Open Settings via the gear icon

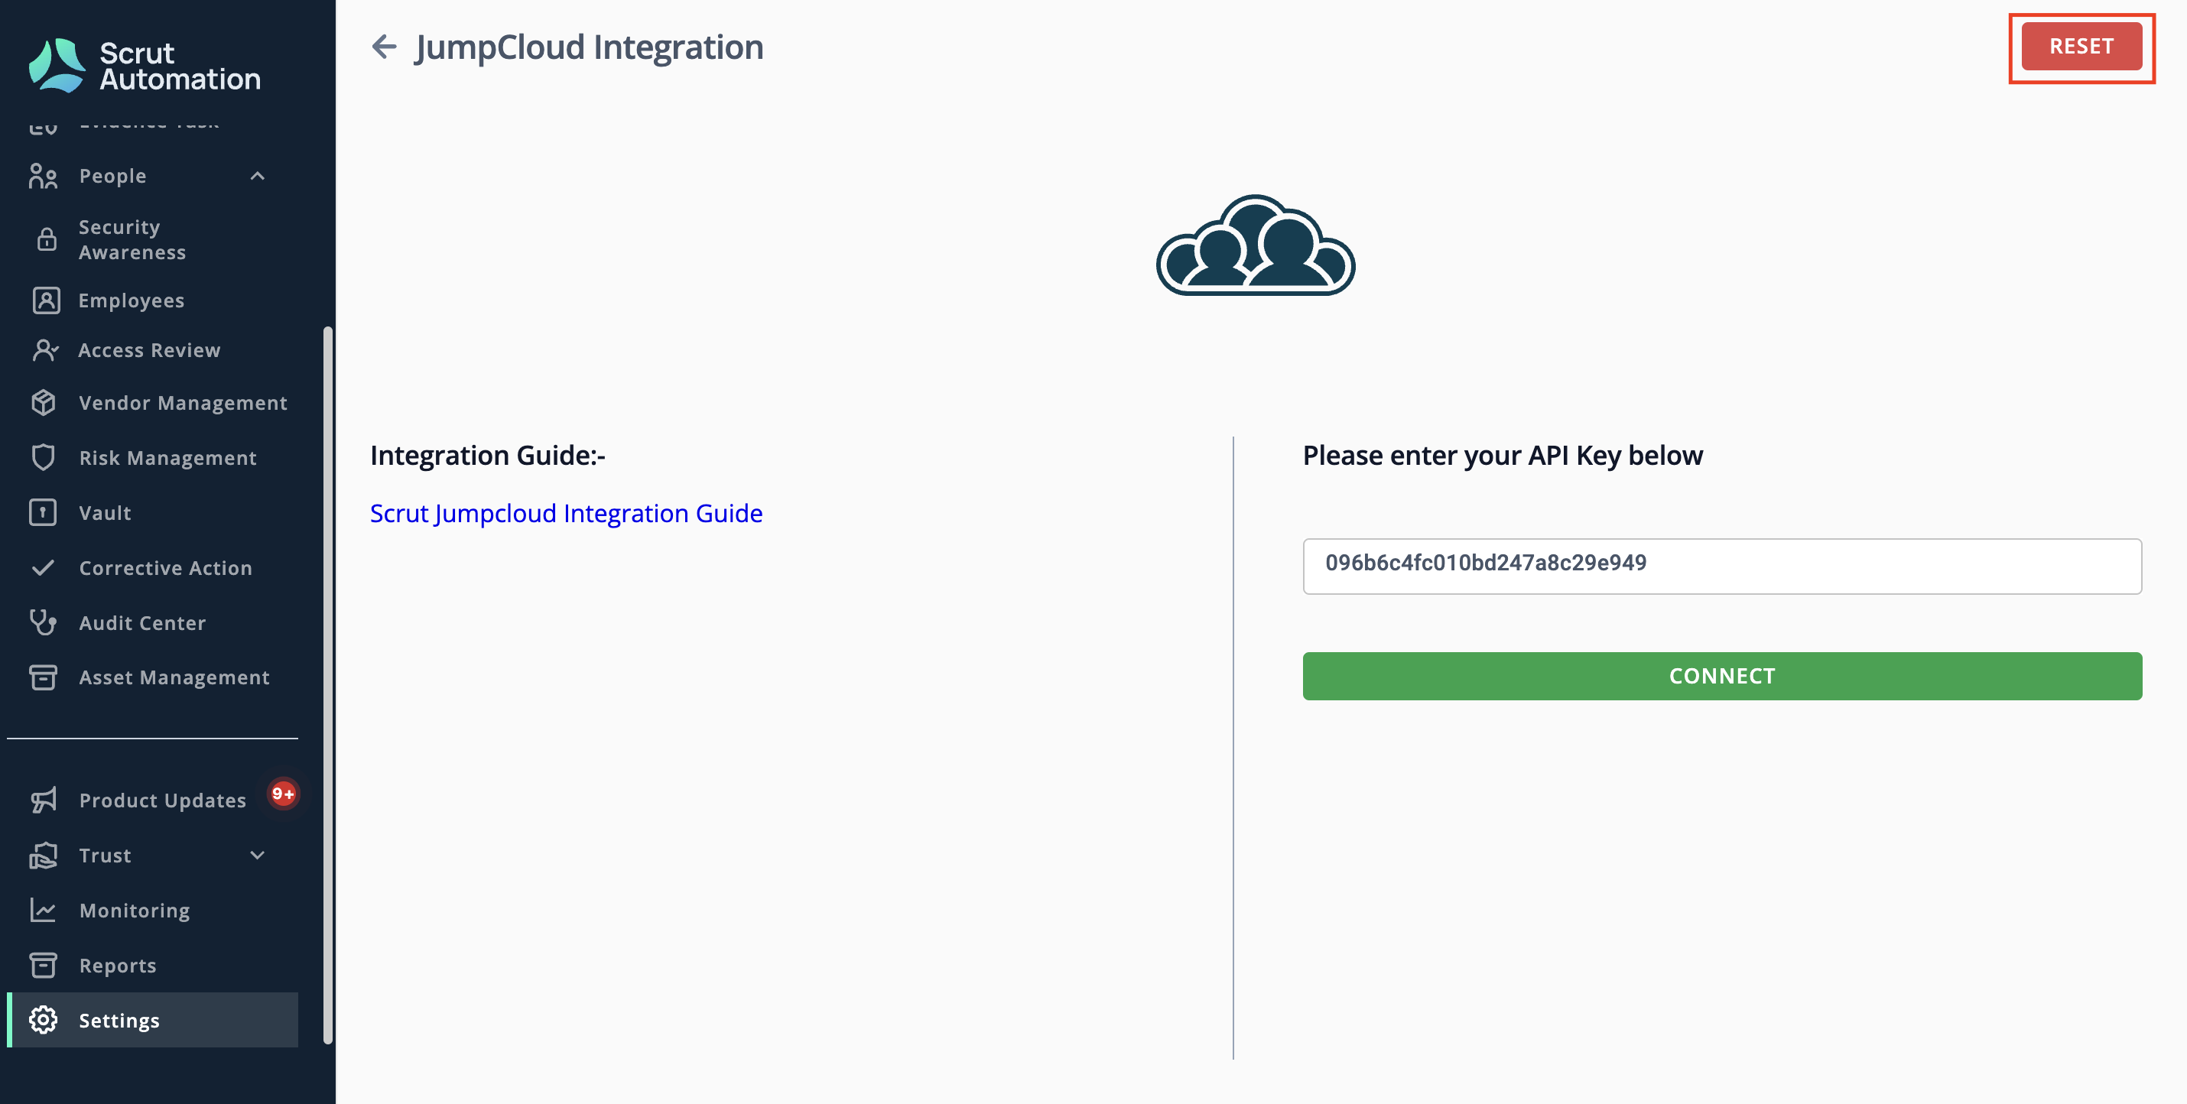pyautogui.click(x=44, y=1020)
